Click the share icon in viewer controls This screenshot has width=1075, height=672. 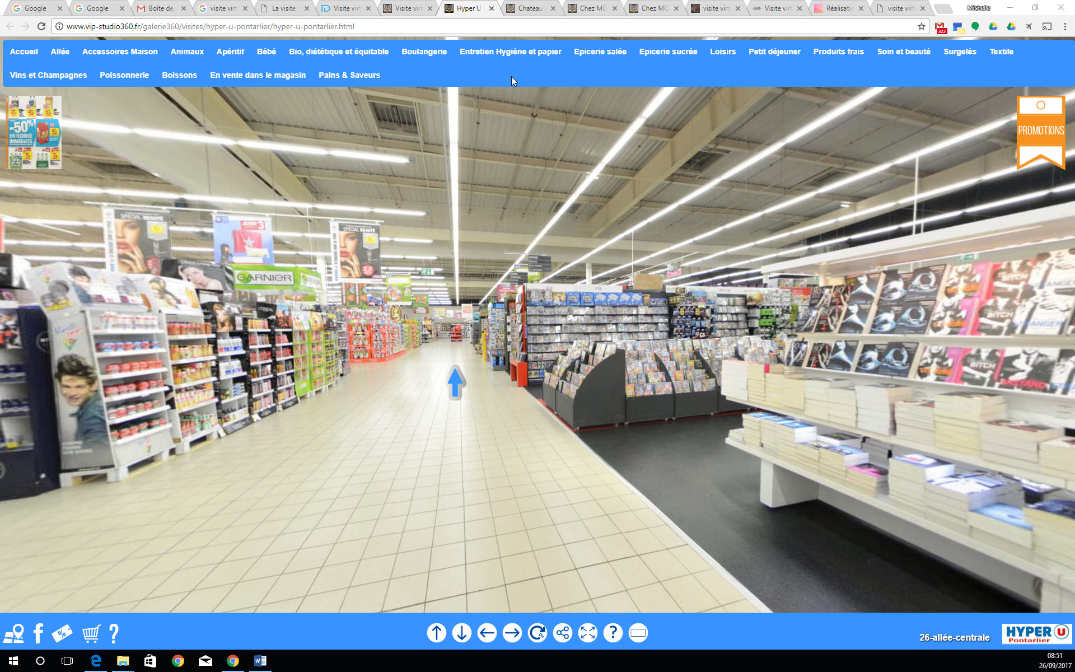(563, 633)
